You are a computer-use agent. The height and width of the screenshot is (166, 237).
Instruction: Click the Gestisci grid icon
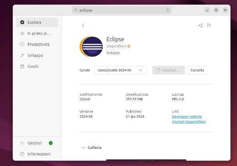pyautogui.click(x=22, y=143)
